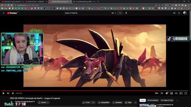This screenshot has height=107, width=191.
Task: Select the De League of Legends chip
Action: point(167,100)
